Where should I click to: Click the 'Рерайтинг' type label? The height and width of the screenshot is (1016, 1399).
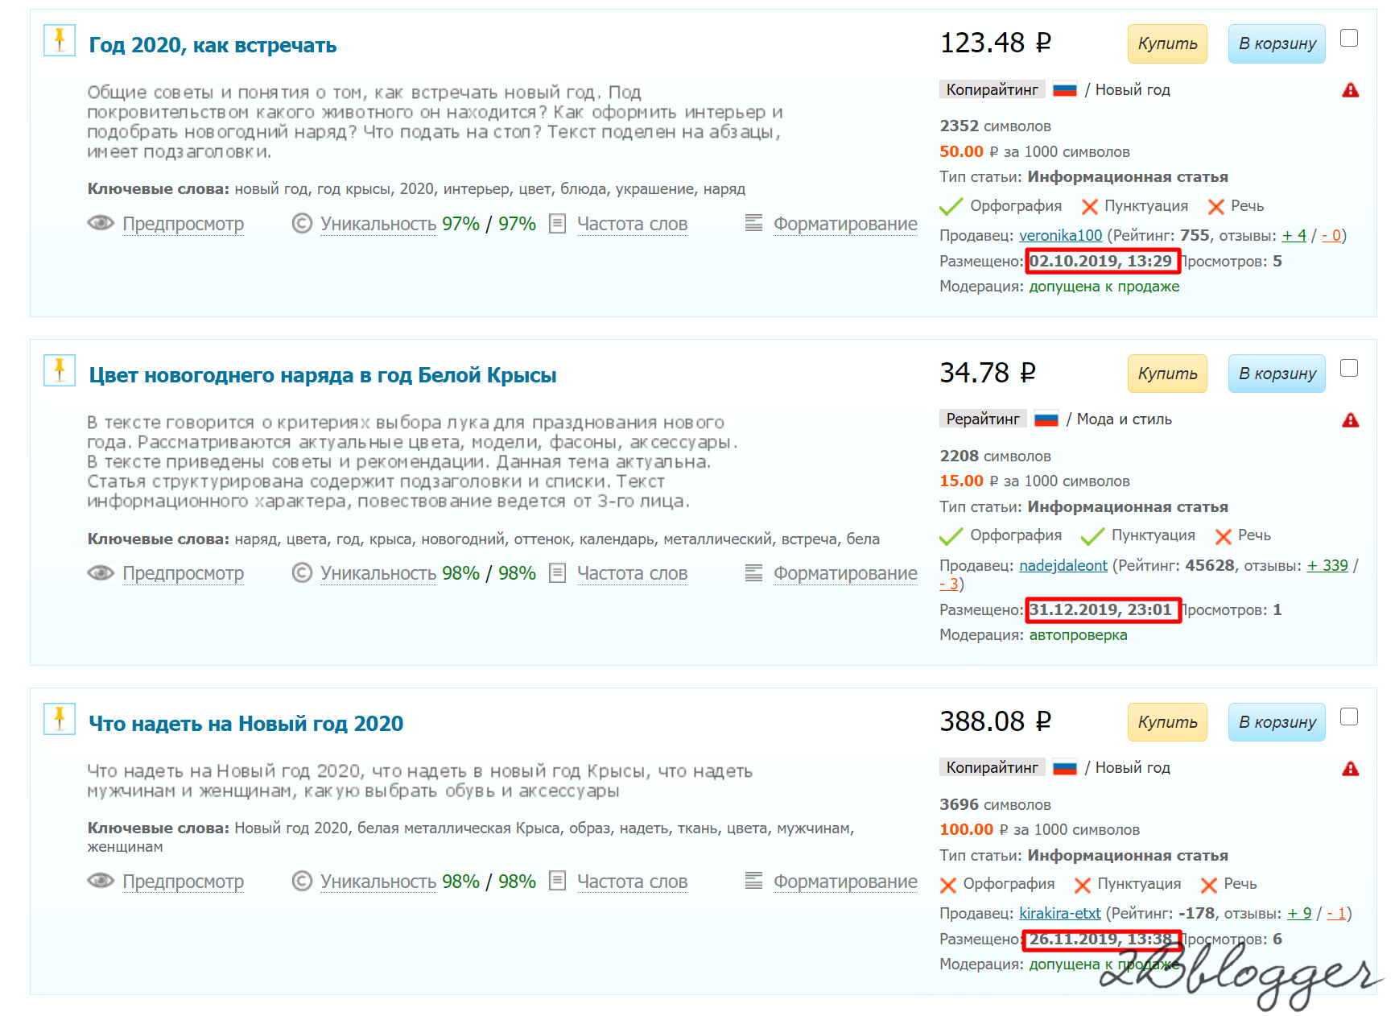(x=983, y=419)
